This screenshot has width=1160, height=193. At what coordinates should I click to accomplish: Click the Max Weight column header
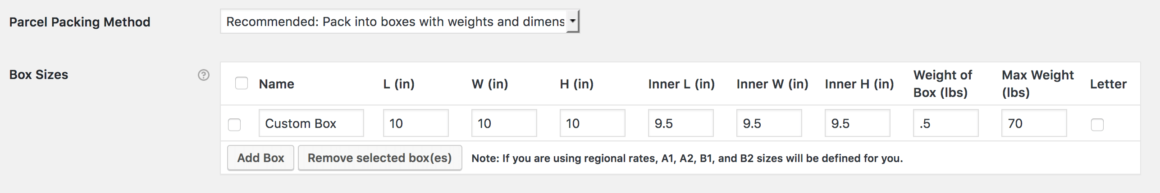(1037, 83)
